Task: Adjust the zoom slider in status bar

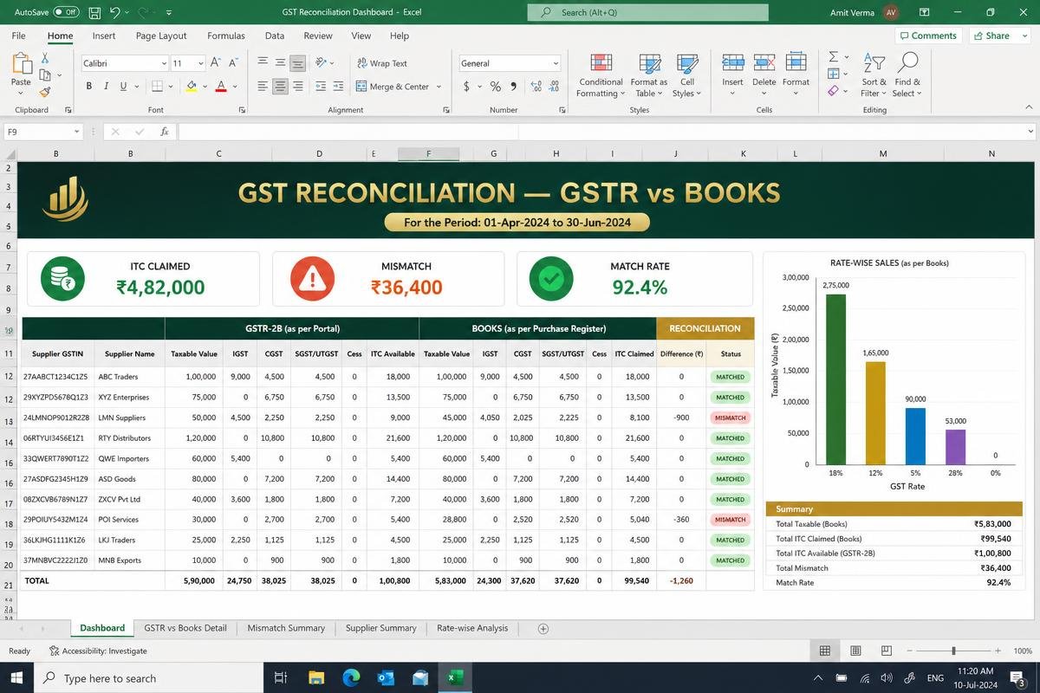Action: tap(953, 651)
